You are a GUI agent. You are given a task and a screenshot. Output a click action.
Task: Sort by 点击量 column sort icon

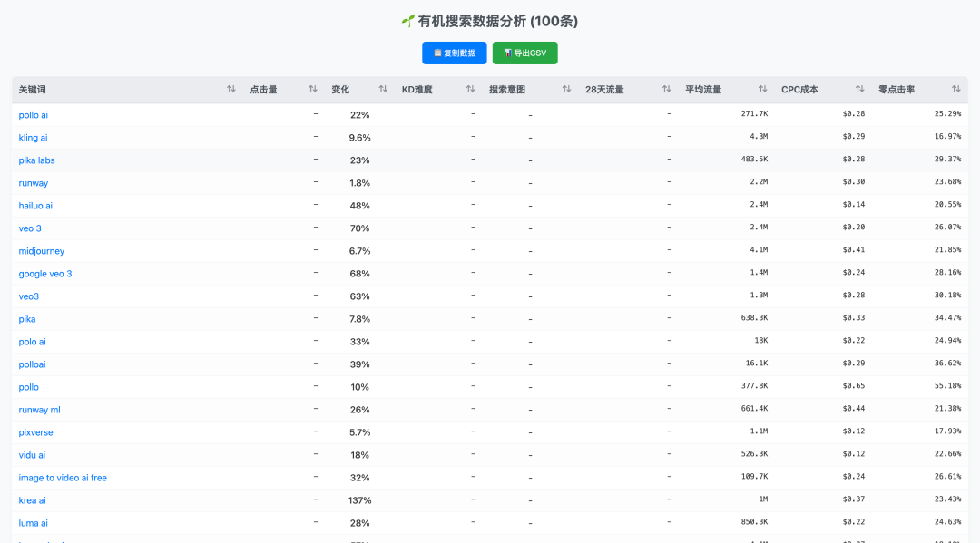312,89
